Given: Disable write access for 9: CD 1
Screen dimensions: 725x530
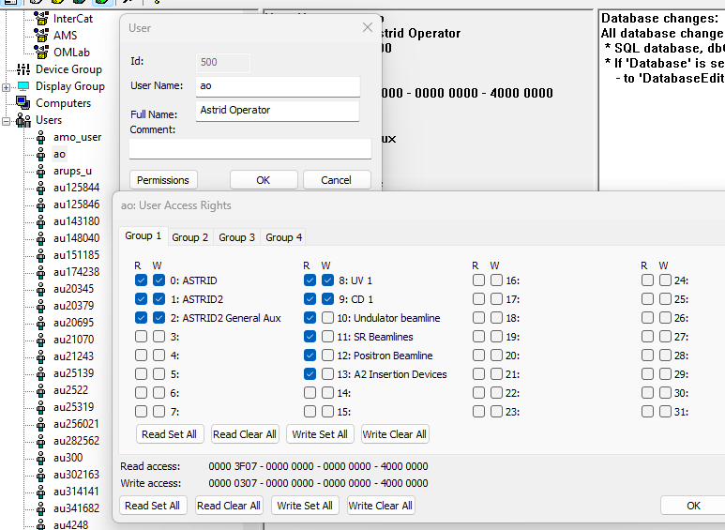Looking at the screenshot, I should (327, 299).
